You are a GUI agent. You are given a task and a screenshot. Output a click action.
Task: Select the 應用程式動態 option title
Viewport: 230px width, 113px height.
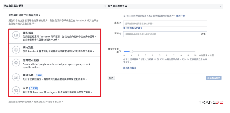click(31, 61)
